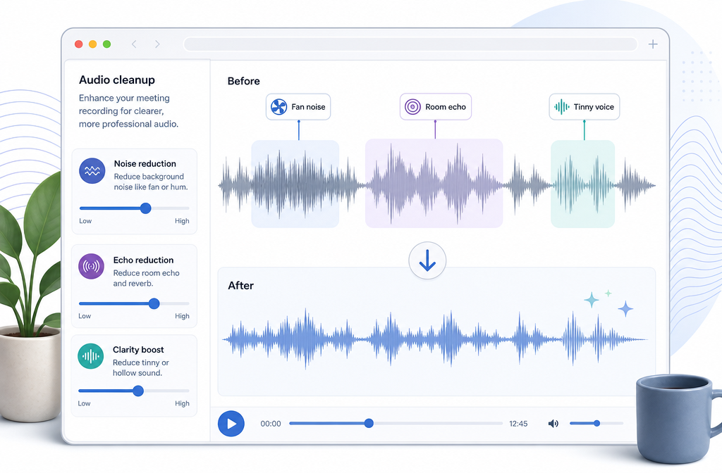The width and height of the screenshot is (722, 473).
Task: Click the volume slider knob
Action: [596, 423]
